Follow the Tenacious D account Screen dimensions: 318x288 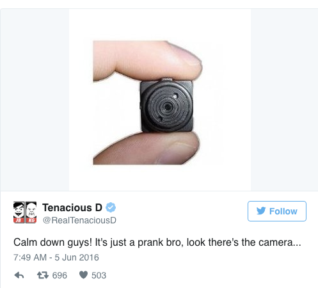277,211
